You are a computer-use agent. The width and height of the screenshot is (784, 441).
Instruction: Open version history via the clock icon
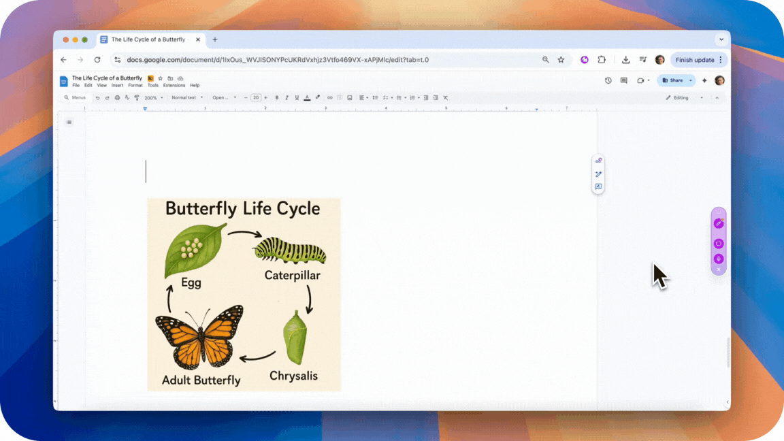click(608, 80)
